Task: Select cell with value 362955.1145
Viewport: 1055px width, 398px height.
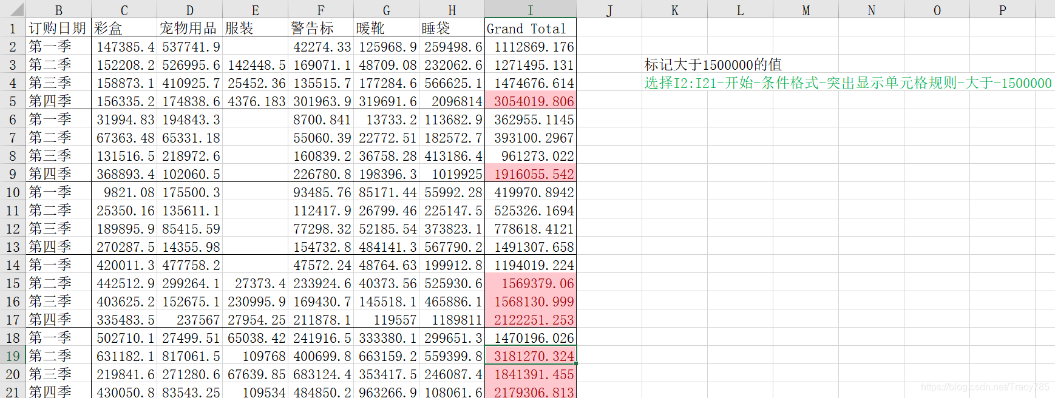Action: pos(531,119)
